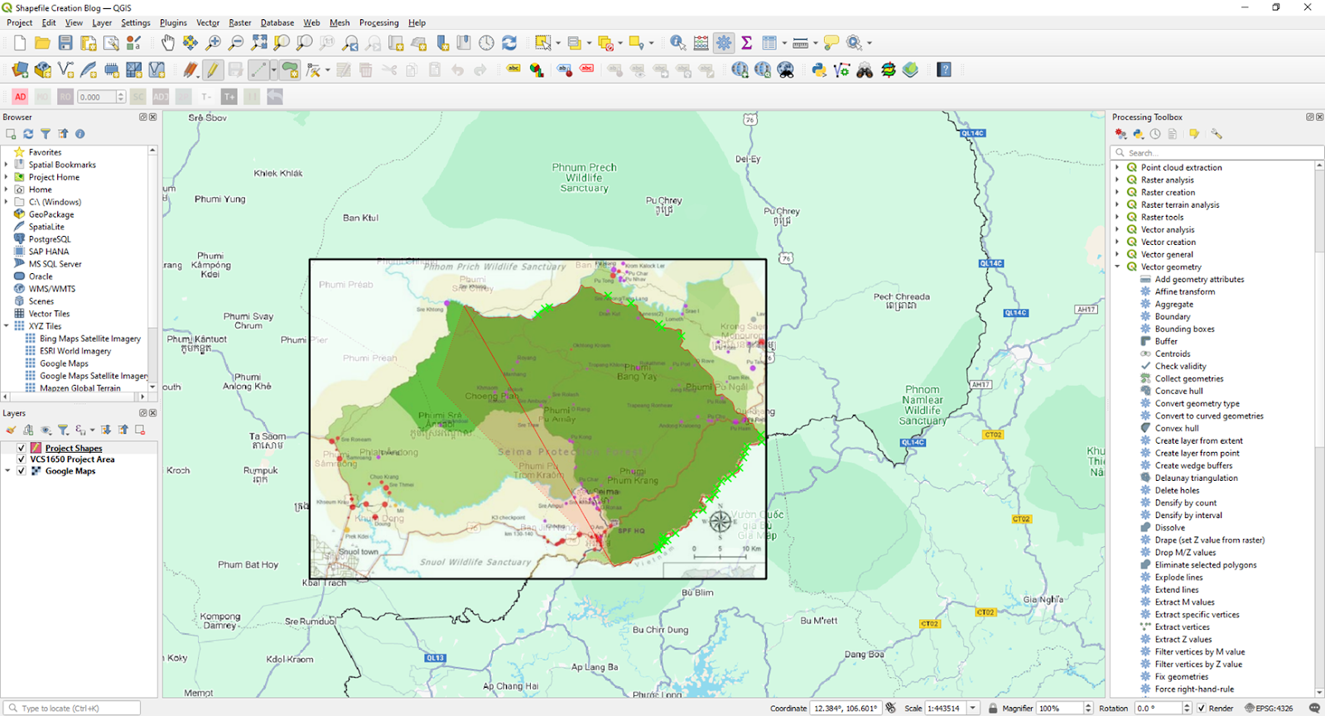This screenshot has height=716, width=1325.
Task: Select Bing Maps Satellite Imagery tile
Action: (90, 339)
